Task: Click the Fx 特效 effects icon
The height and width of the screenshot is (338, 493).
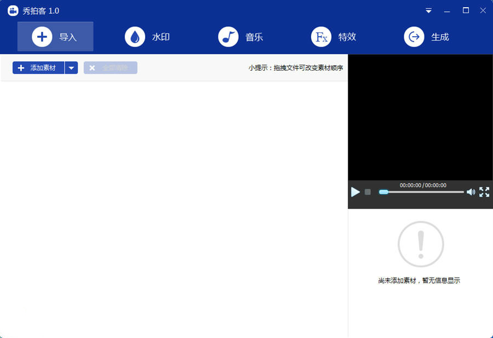Action: pyautogui.click(x=322, y=37)
